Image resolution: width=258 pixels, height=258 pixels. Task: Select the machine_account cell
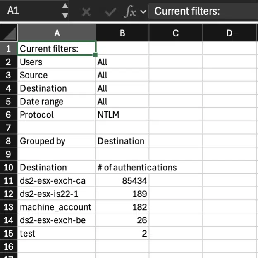tap(57, 207)
